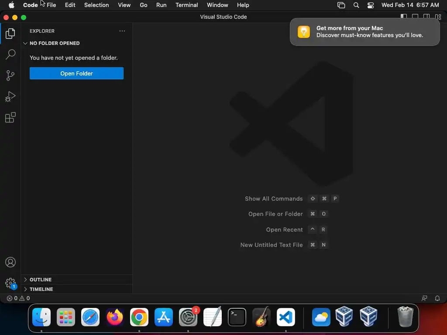Open the Terminal menu

tap(186, 5)
